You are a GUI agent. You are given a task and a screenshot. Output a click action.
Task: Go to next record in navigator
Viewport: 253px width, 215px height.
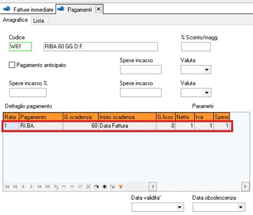(32, 187)
